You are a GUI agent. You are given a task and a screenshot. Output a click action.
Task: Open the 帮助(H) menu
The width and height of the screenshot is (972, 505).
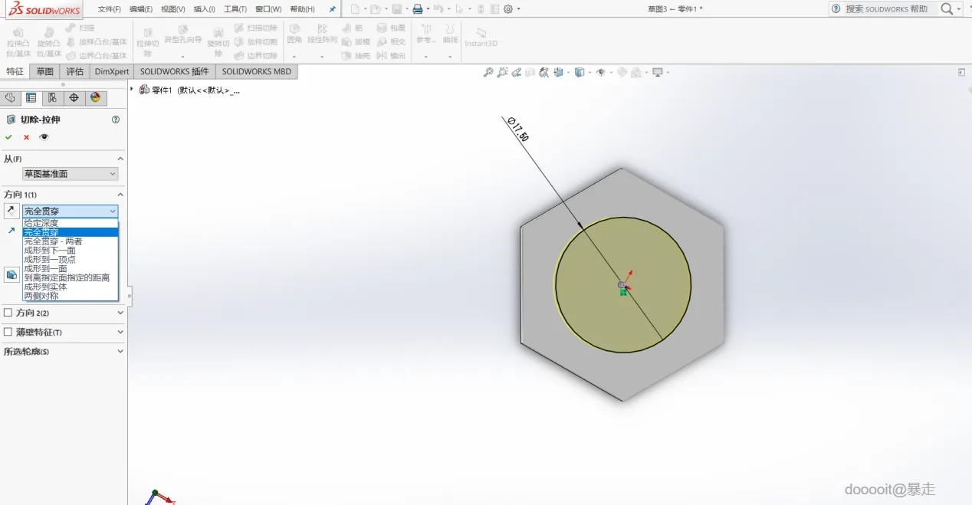tap(302, 9)
